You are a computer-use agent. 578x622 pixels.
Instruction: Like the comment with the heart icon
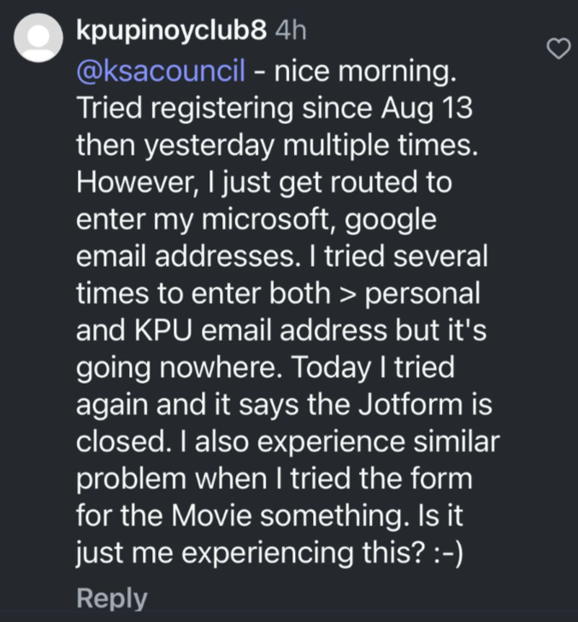coord(558,49)
